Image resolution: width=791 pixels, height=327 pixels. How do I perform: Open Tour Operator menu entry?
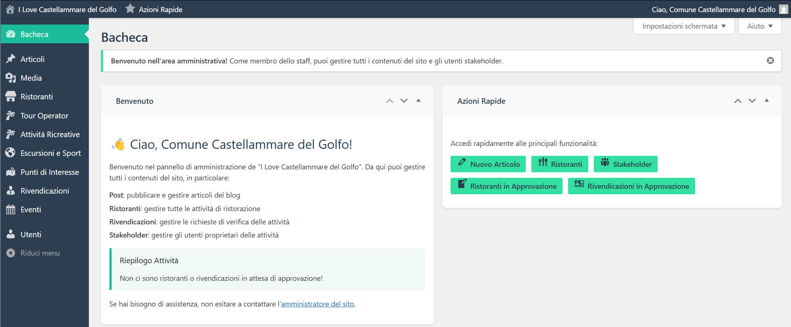point(44,115)
